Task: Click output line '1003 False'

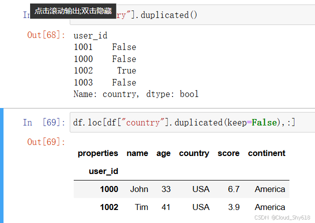Action: pos(105,82)
